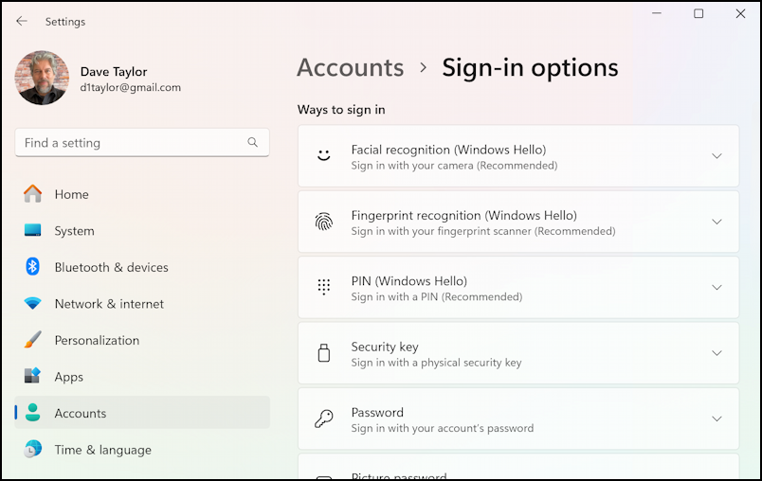Click the Sign-in options heading
Image resolution: width=762 pixels, height=481 pixels.
[x=530, y=67]
